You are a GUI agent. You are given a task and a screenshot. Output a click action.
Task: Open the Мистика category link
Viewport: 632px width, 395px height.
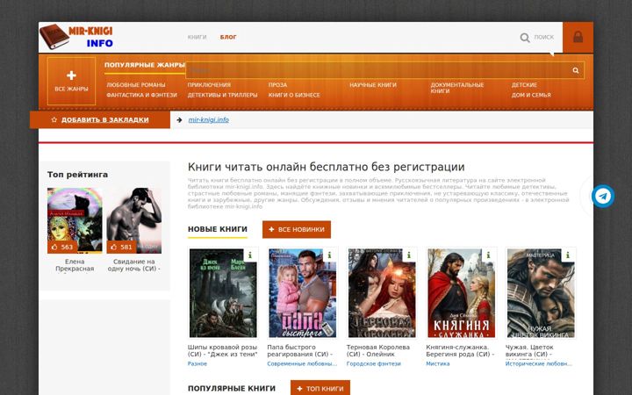pyautogui.click(x=438, y=363)
